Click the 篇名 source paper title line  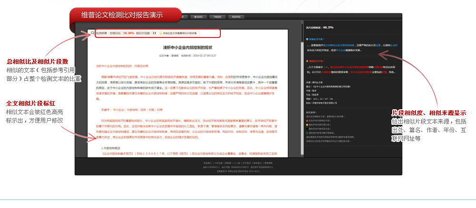point(329,86)
